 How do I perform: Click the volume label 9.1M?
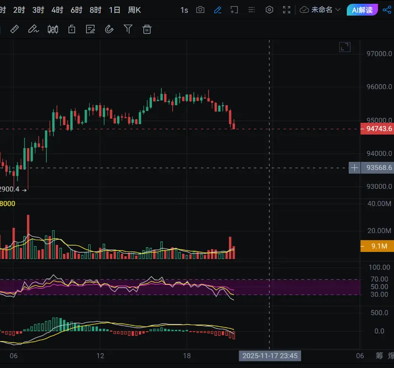pyautogui.click(x=377, y=246)
